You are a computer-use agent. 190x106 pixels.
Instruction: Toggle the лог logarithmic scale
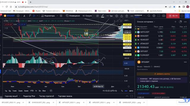[x=126, y=91]
